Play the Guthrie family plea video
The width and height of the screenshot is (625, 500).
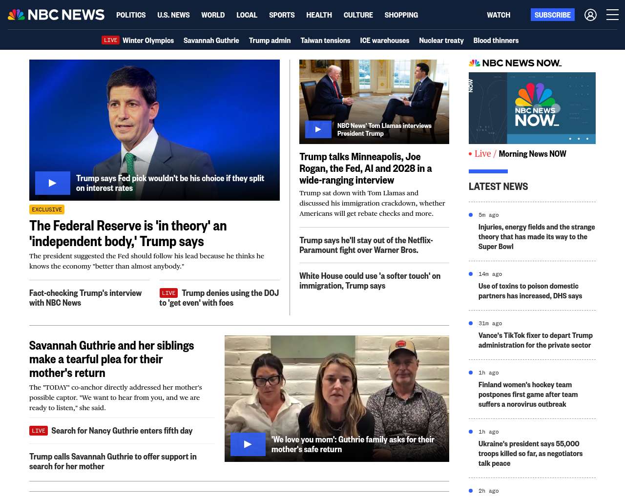pos(248,444)
